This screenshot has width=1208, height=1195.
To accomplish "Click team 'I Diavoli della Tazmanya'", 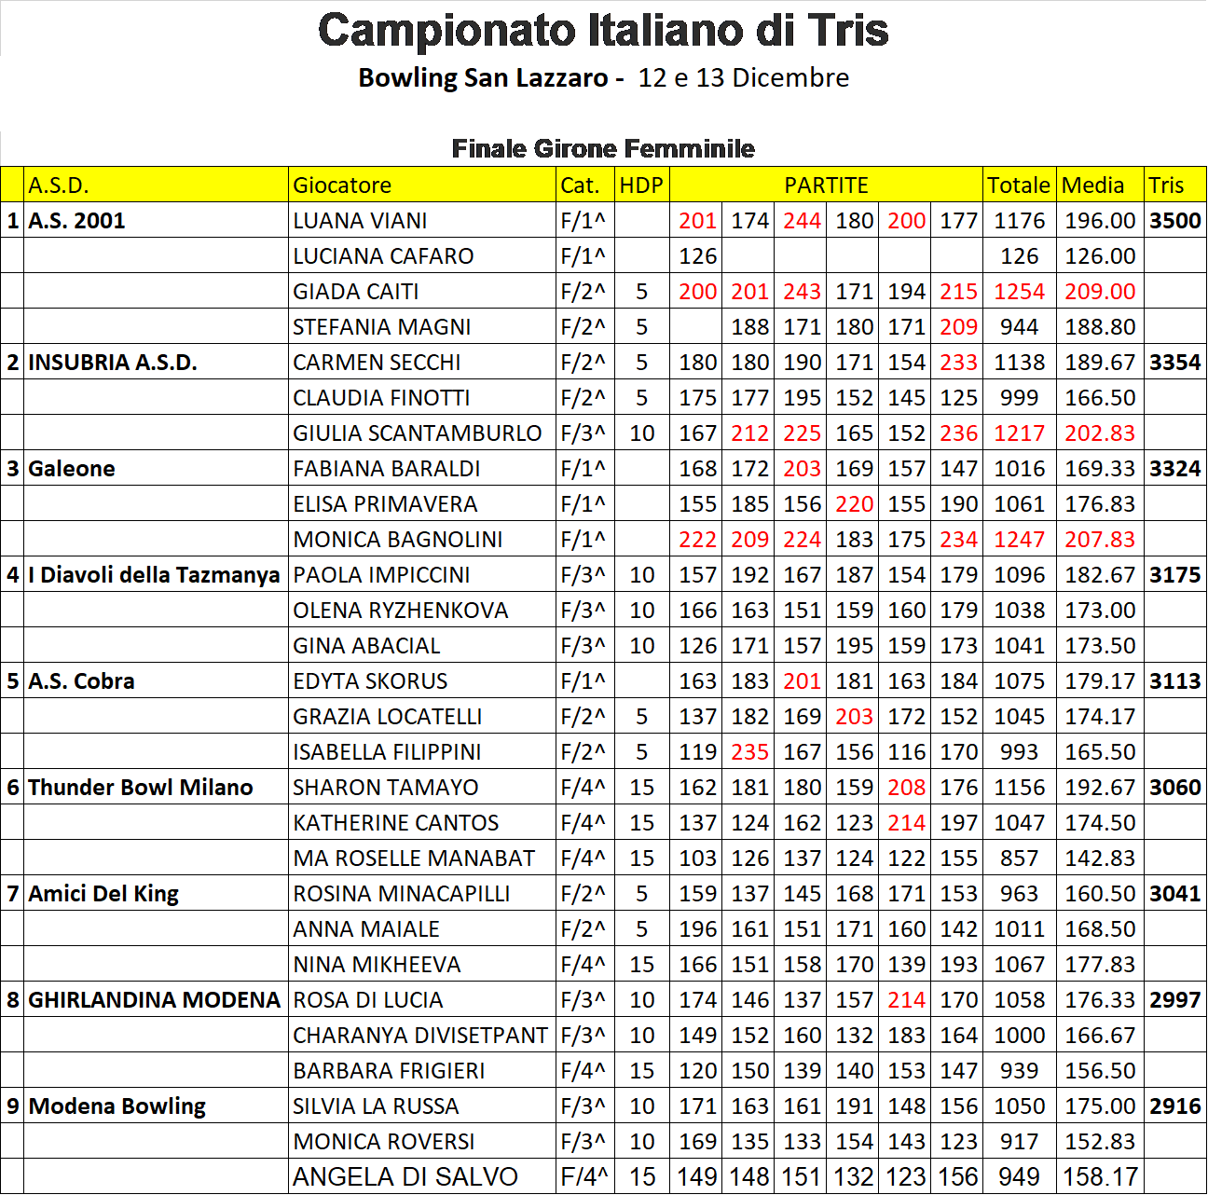I will (x=154, y=574).
